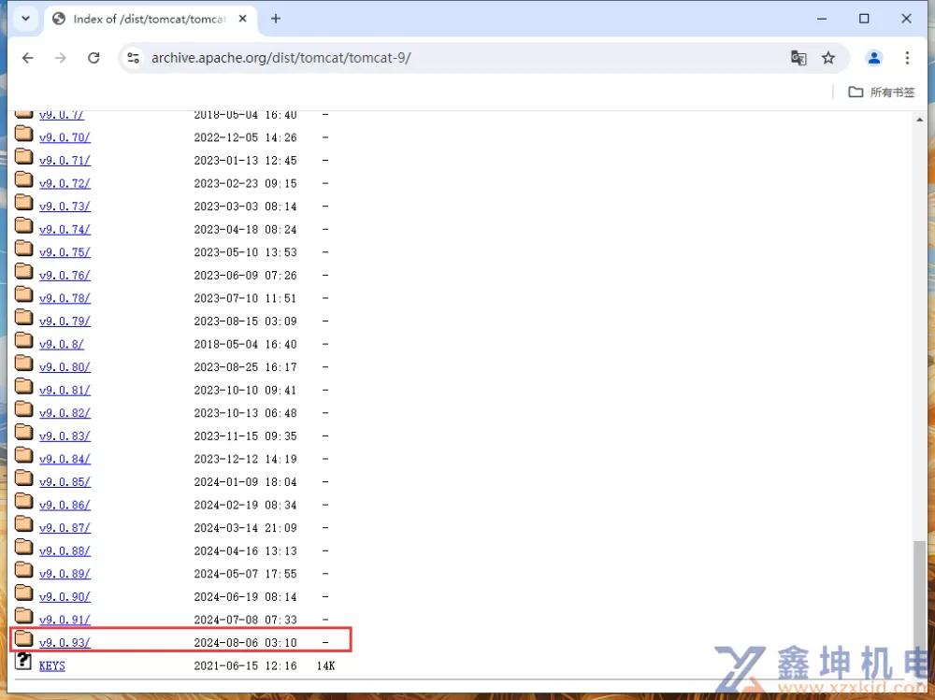Click the folder icon beside v9.0.70/
This screenshot has height=700, width=935.
[24, 133]
